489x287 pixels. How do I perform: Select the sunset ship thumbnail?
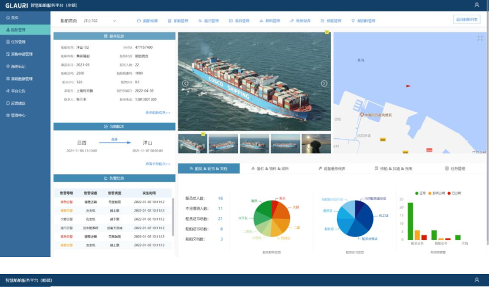coord(316,143)
